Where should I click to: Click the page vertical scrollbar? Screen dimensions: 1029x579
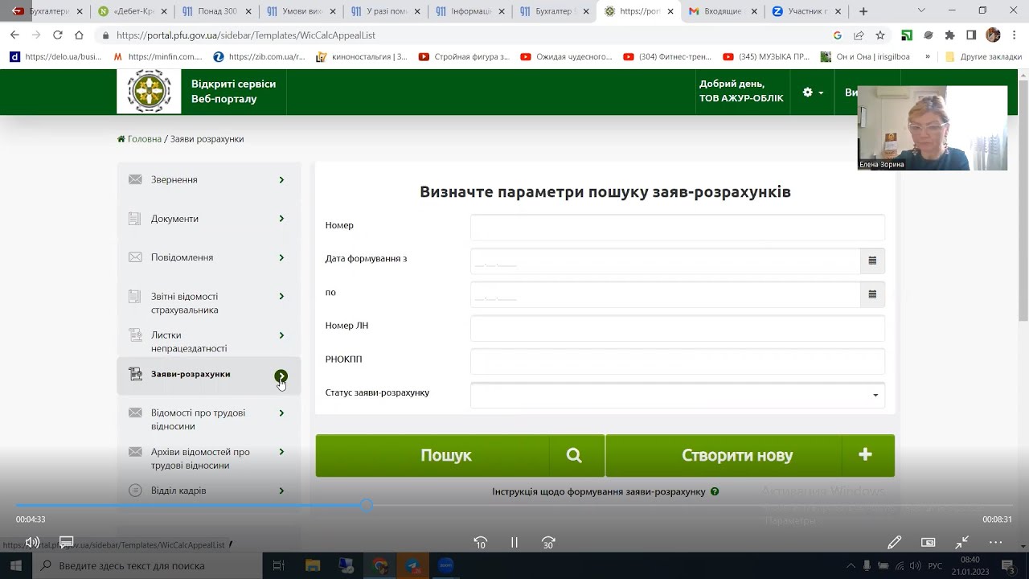(x=1023, y=201)
